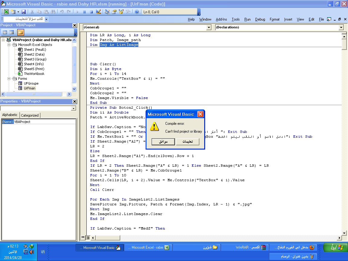348x261 pixels.
Task: Click the View Object icon in Project pane
Action: click(11, 32)
